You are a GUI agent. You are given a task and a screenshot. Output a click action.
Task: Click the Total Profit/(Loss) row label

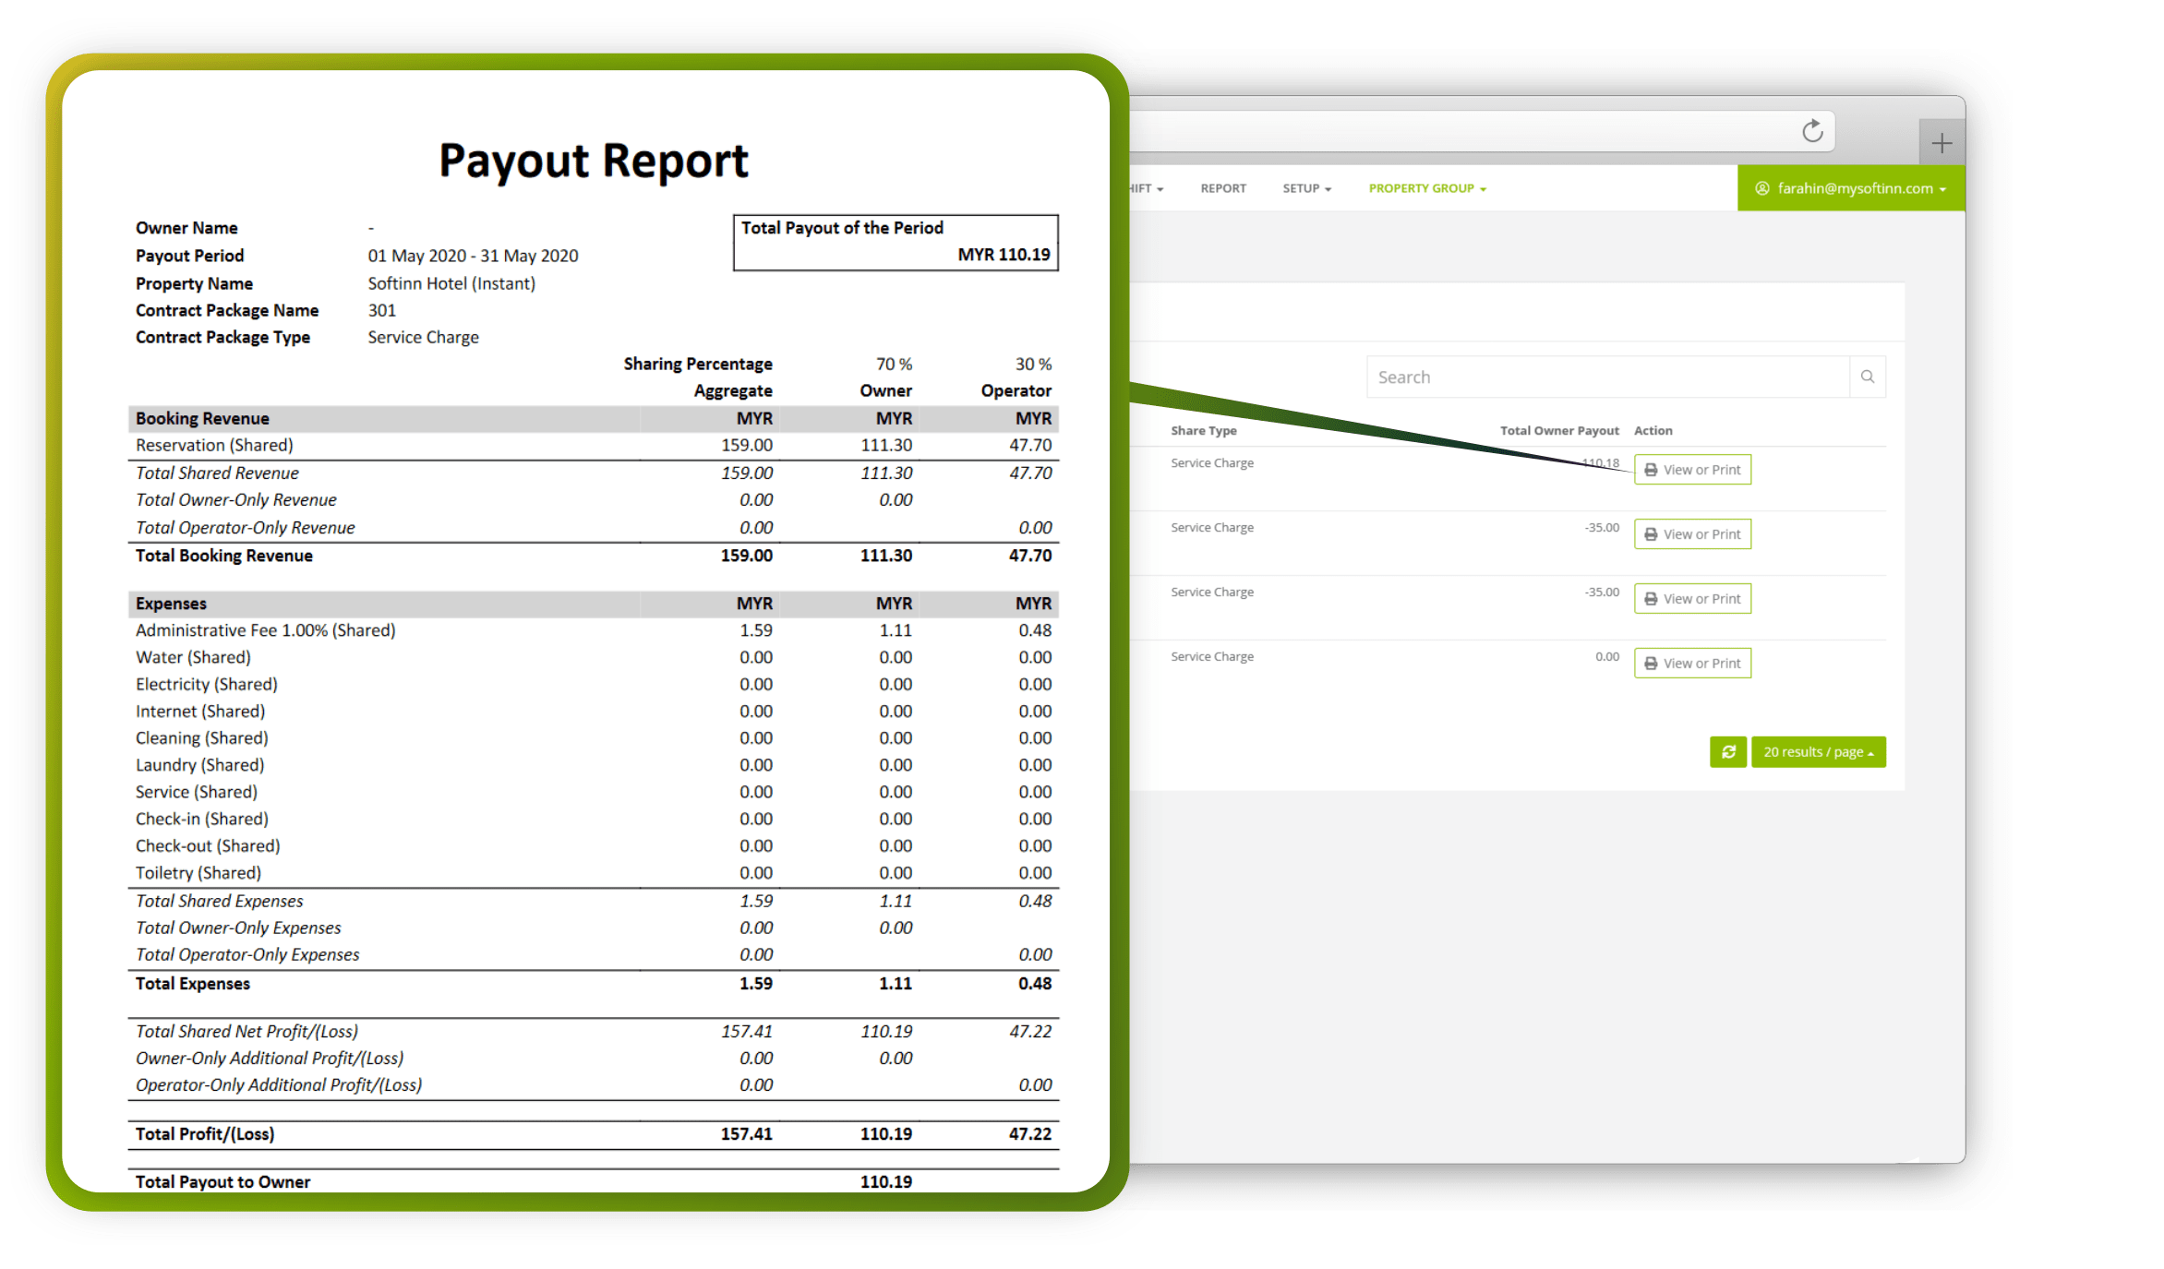click(x=205, y=1134)
